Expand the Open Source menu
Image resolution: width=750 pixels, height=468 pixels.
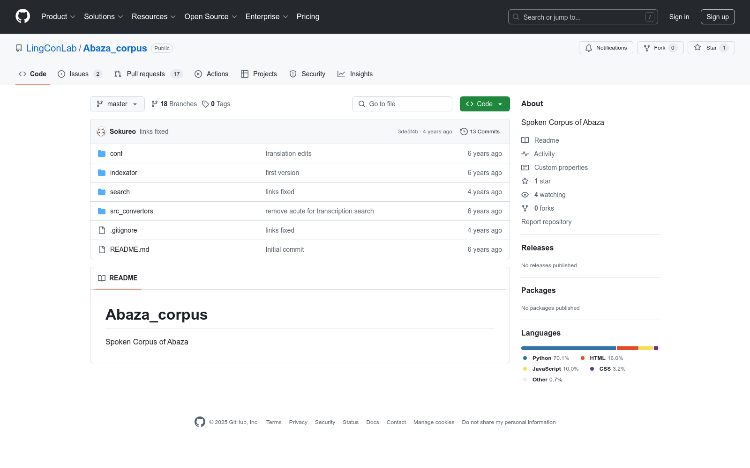pyautogui.click(x=211, y=17)
